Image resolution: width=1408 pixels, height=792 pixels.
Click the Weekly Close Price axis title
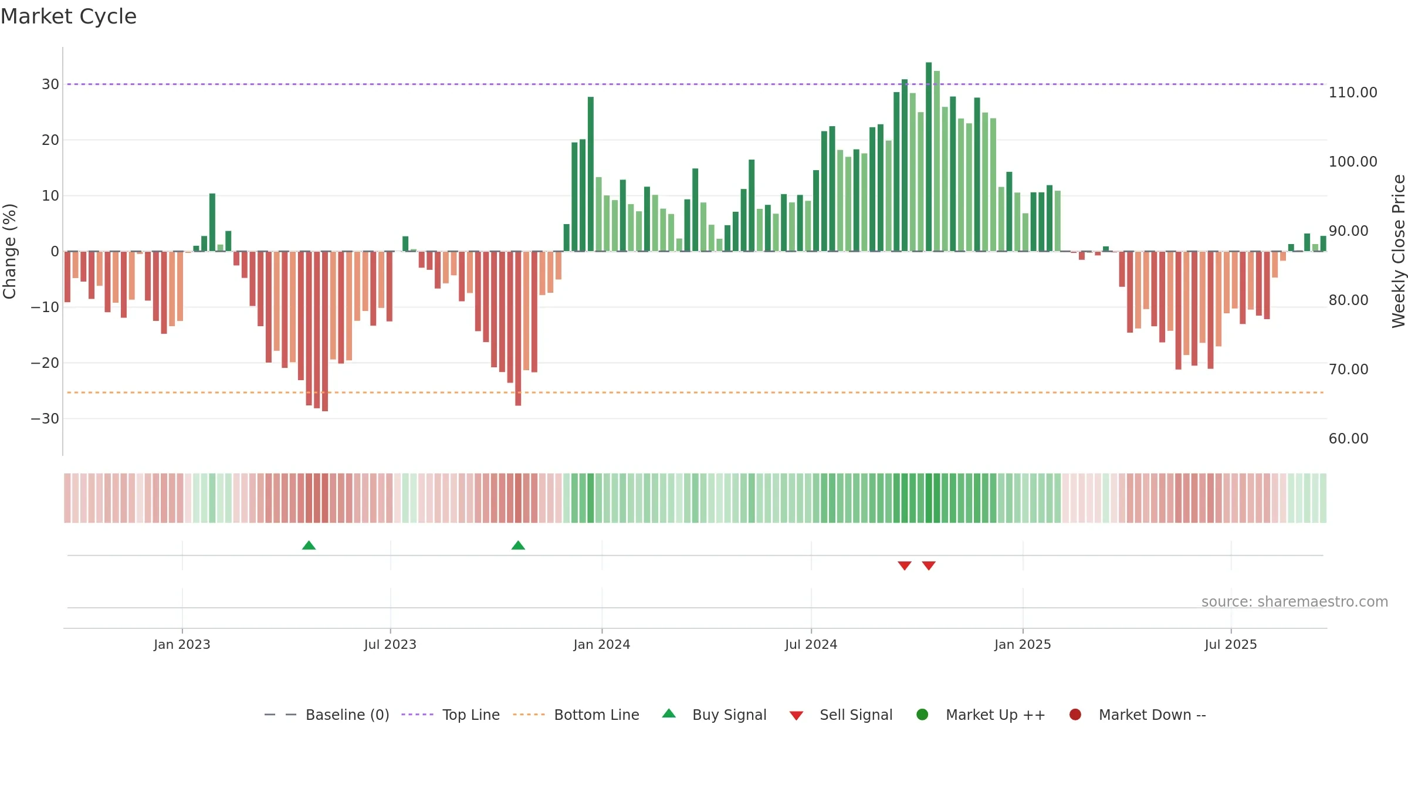click(x=1399, y=251)
